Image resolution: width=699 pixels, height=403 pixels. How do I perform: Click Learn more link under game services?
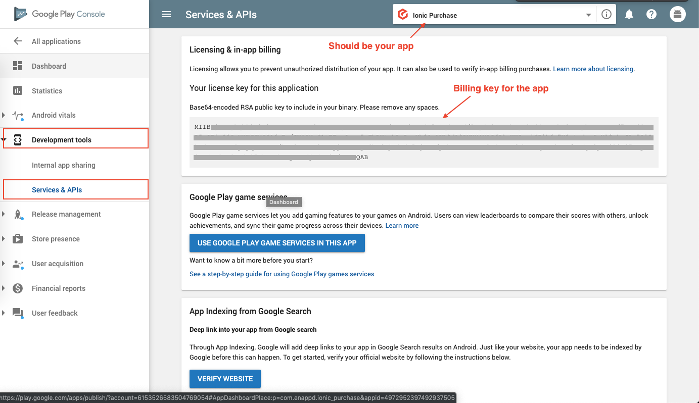(402, 225)
